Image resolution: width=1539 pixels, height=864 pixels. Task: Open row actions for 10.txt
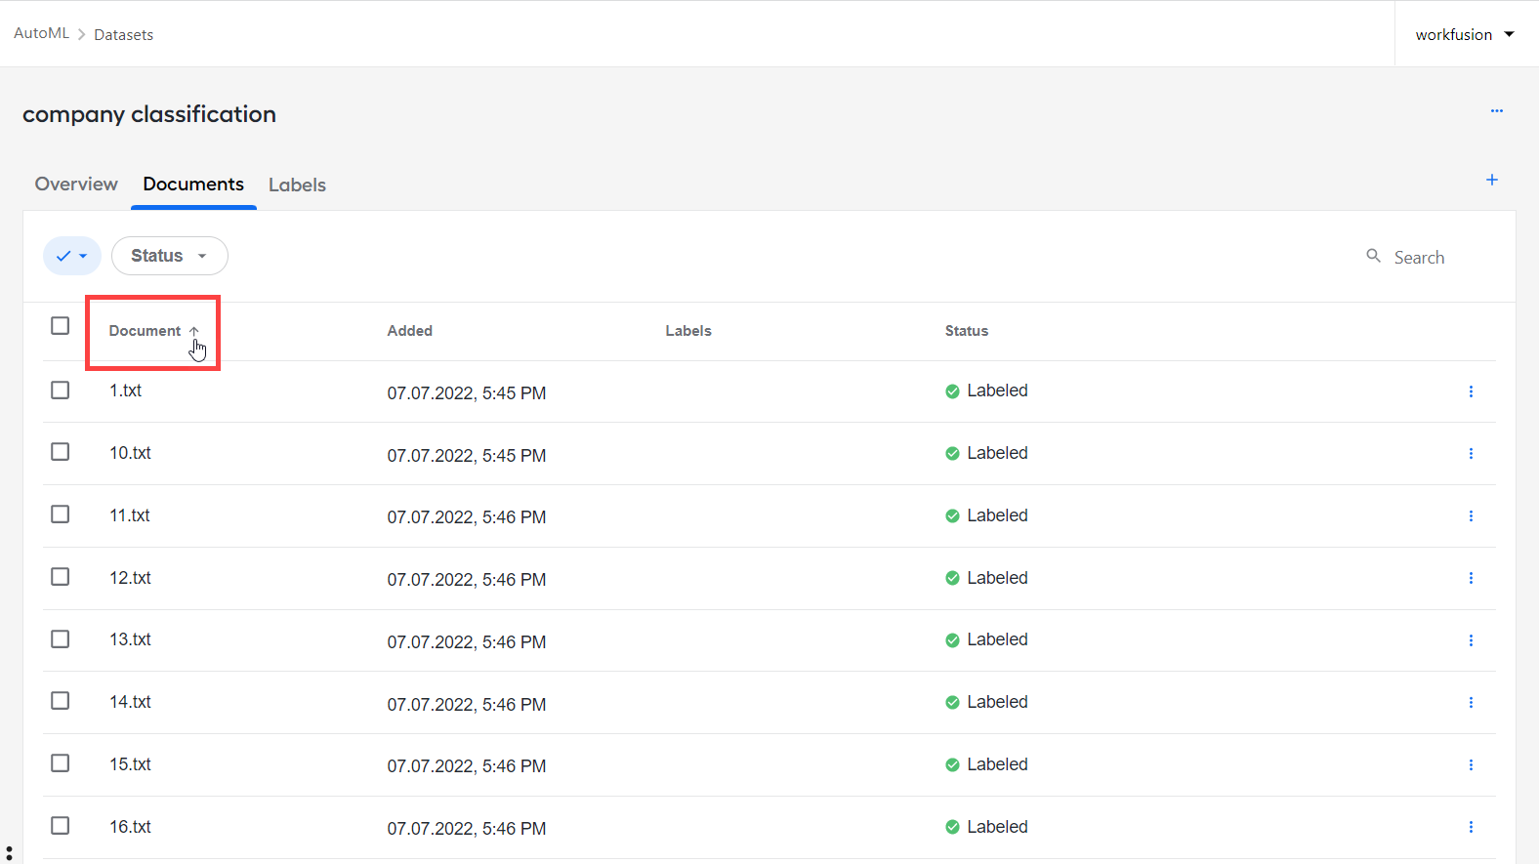point(1471,454)
